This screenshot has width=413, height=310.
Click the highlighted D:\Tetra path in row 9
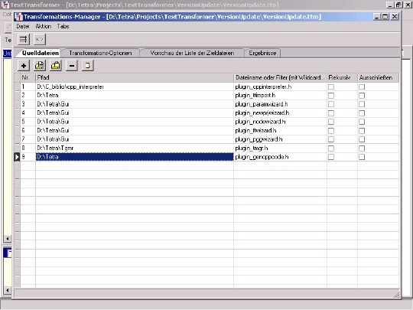pyautogui.click(x=135, y=157)
